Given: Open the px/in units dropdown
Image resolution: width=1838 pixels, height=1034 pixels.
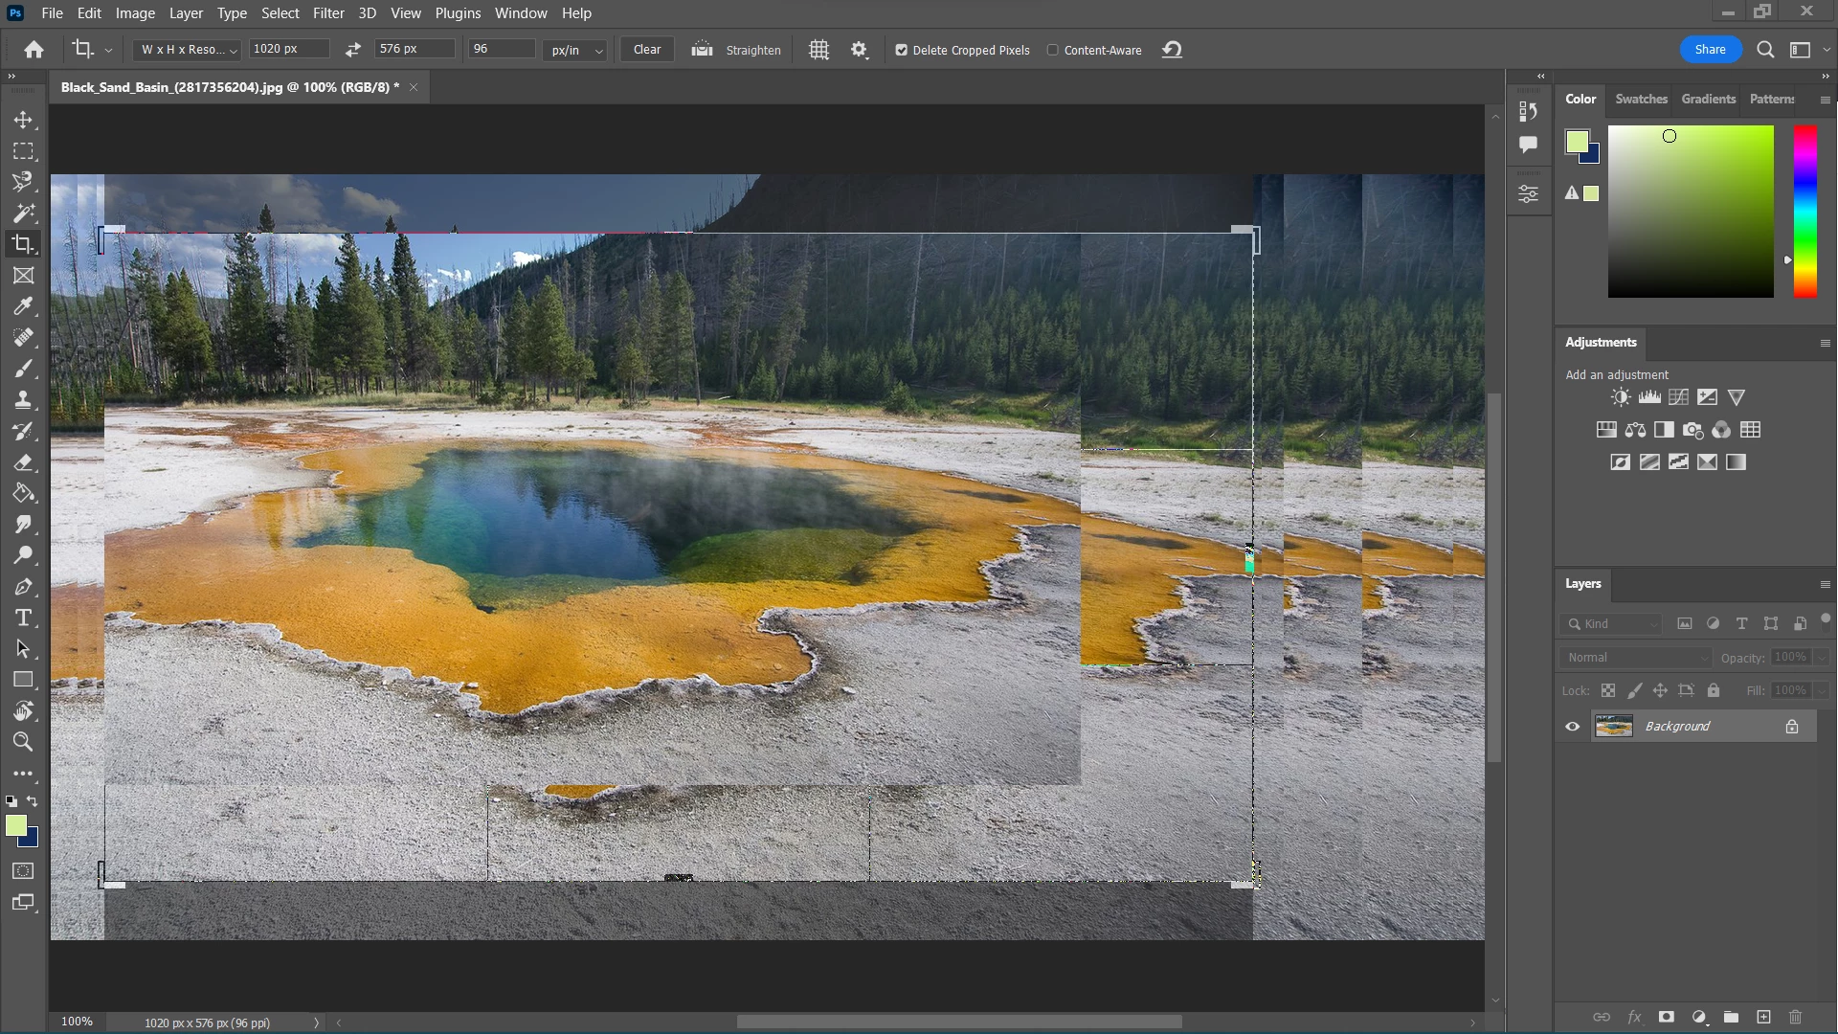Looking at the screenshot, I should [575, 50].
